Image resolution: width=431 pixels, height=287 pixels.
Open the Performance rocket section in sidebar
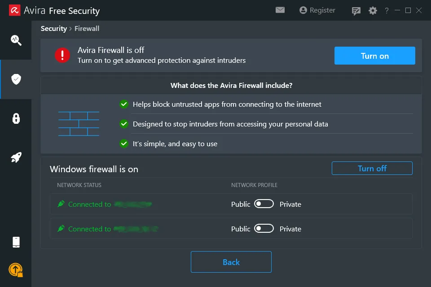point(16,157)
